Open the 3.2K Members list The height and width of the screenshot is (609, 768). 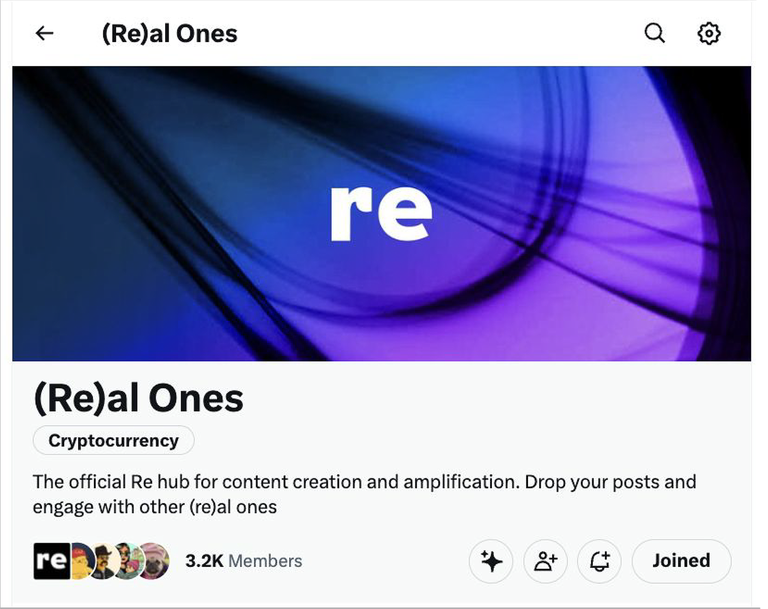tap(244, 561)
